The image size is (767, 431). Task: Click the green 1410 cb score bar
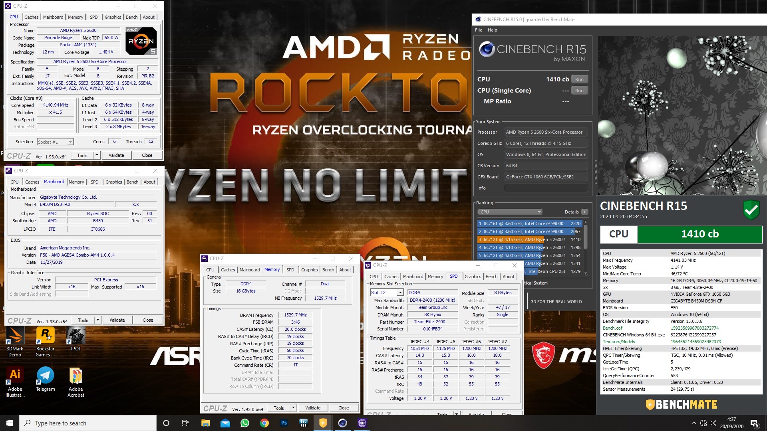[x=699, y=234]
